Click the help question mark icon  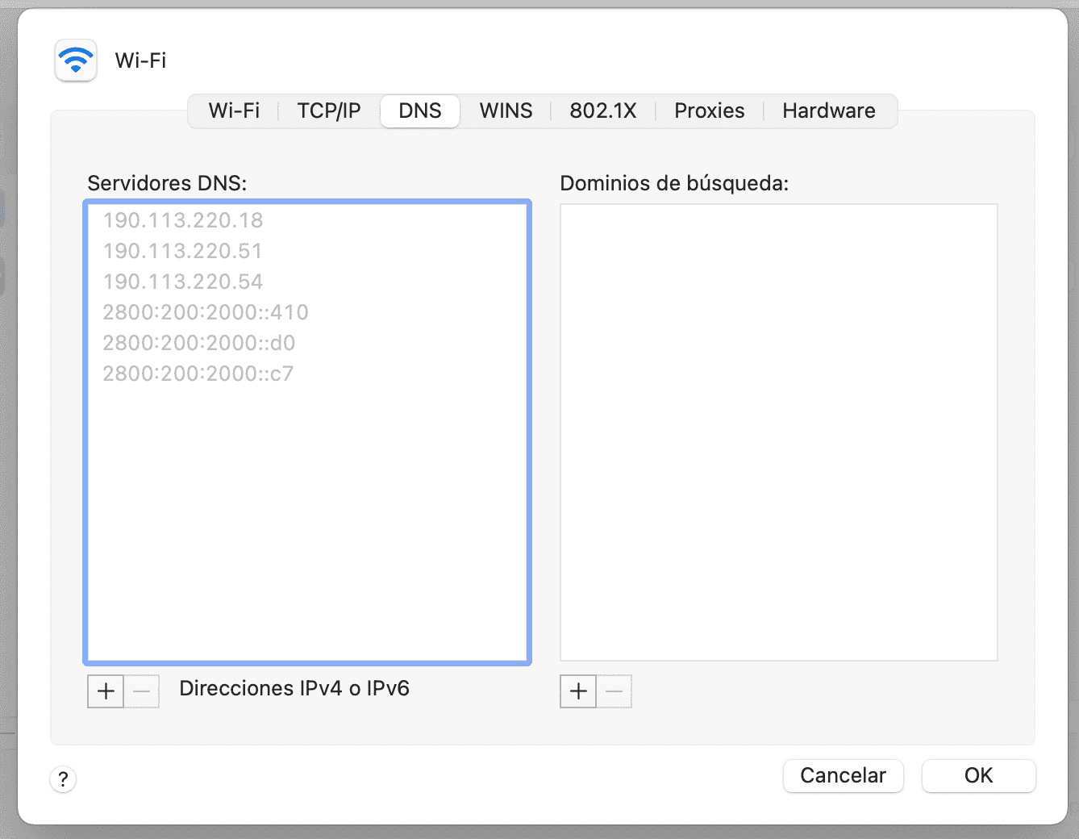click(x=63, y=779)
